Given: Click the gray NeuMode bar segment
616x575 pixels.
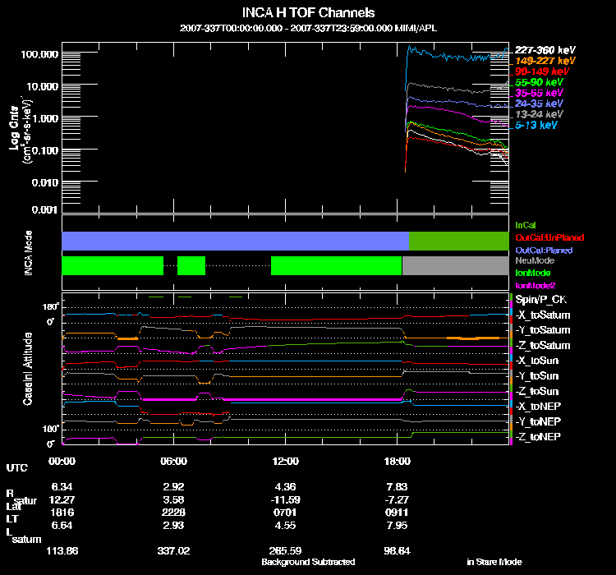Looking at the screenshot, I should tap(455, 265).
